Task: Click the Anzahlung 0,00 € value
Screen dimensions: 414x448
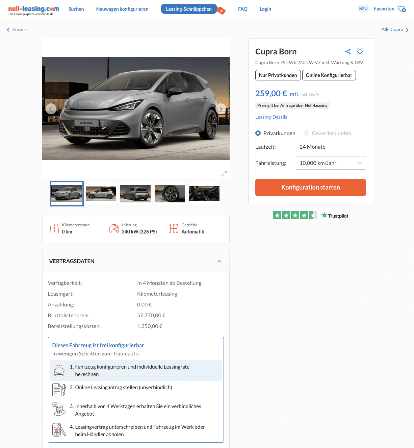Action: (x=145, y=305)
